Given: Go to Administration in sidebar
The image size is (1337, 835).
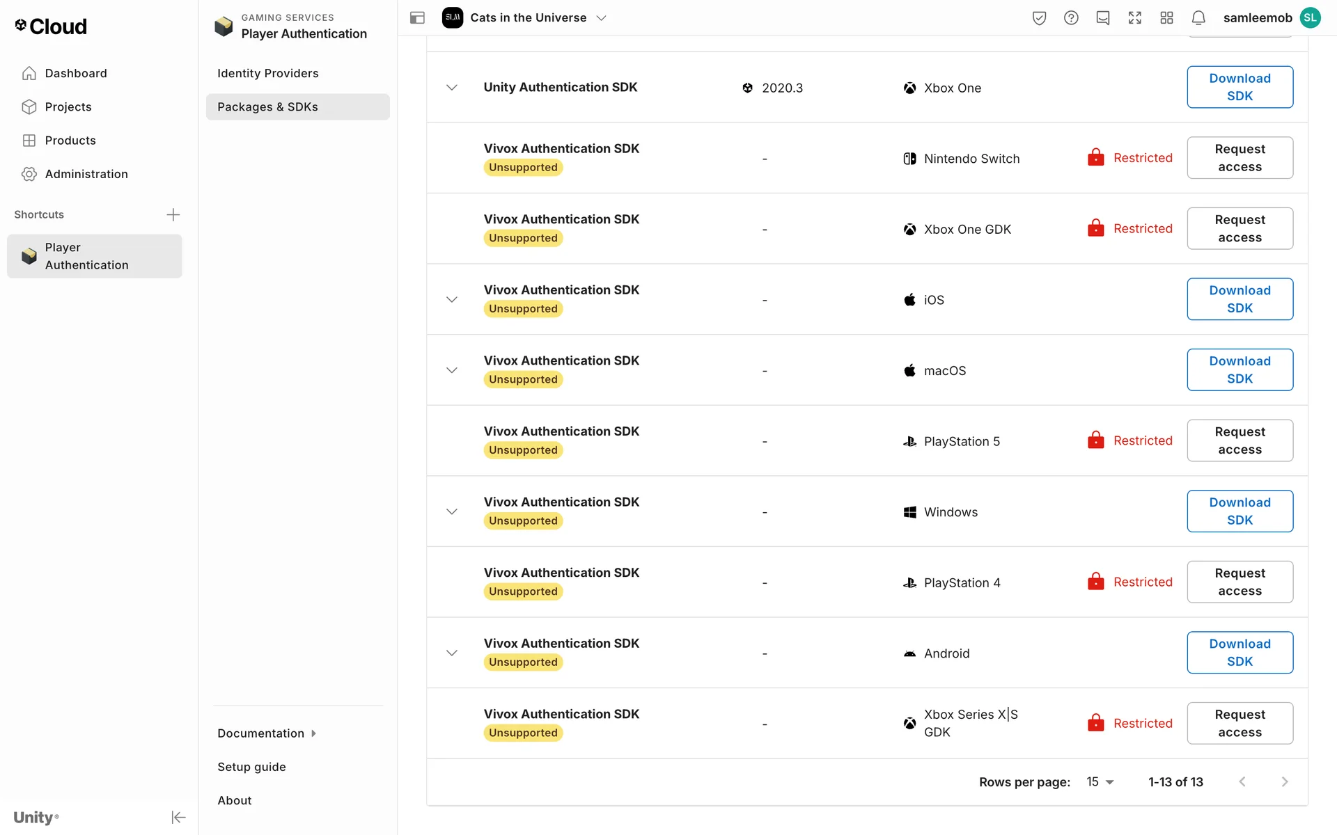Looking at the screenshot, I should click(86, 174).
